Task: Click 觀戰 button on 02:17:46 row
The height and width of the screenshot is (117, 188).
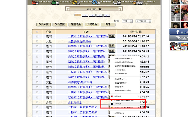Action: click(112, 36)
